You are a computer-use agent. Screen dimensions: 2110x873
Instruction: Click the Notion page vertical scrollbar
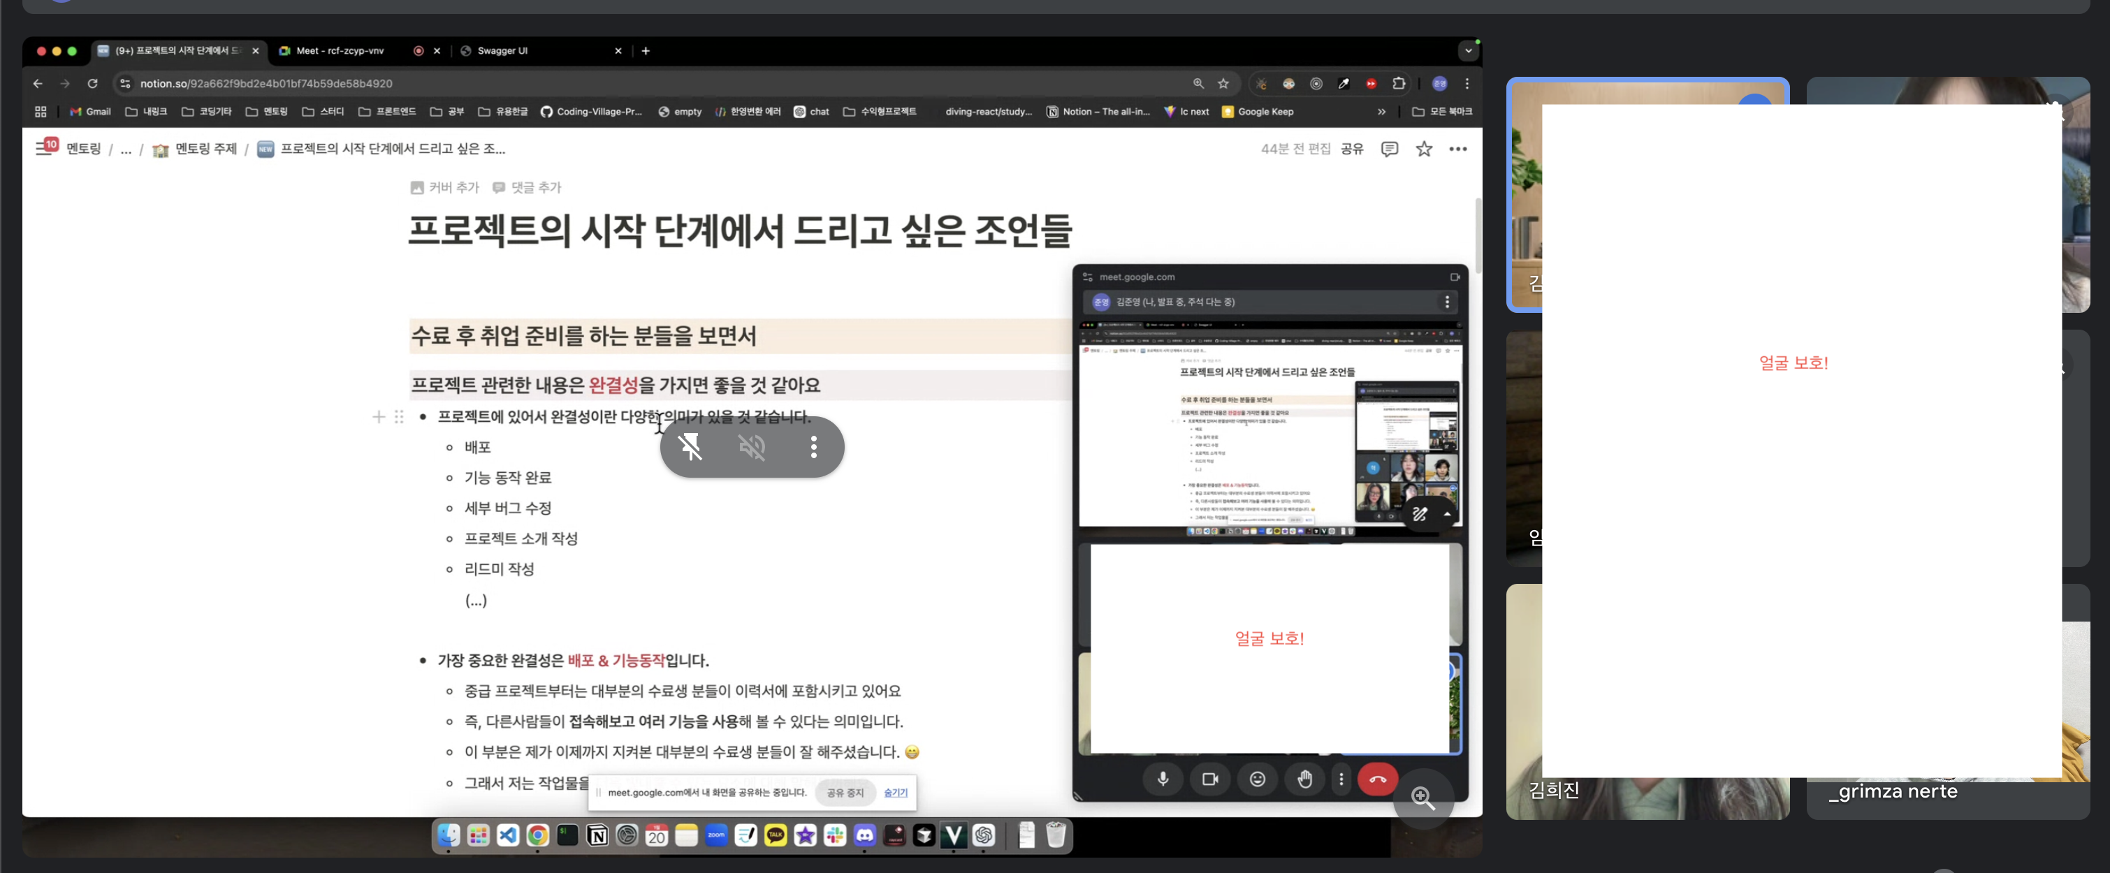click(1477, 237)
